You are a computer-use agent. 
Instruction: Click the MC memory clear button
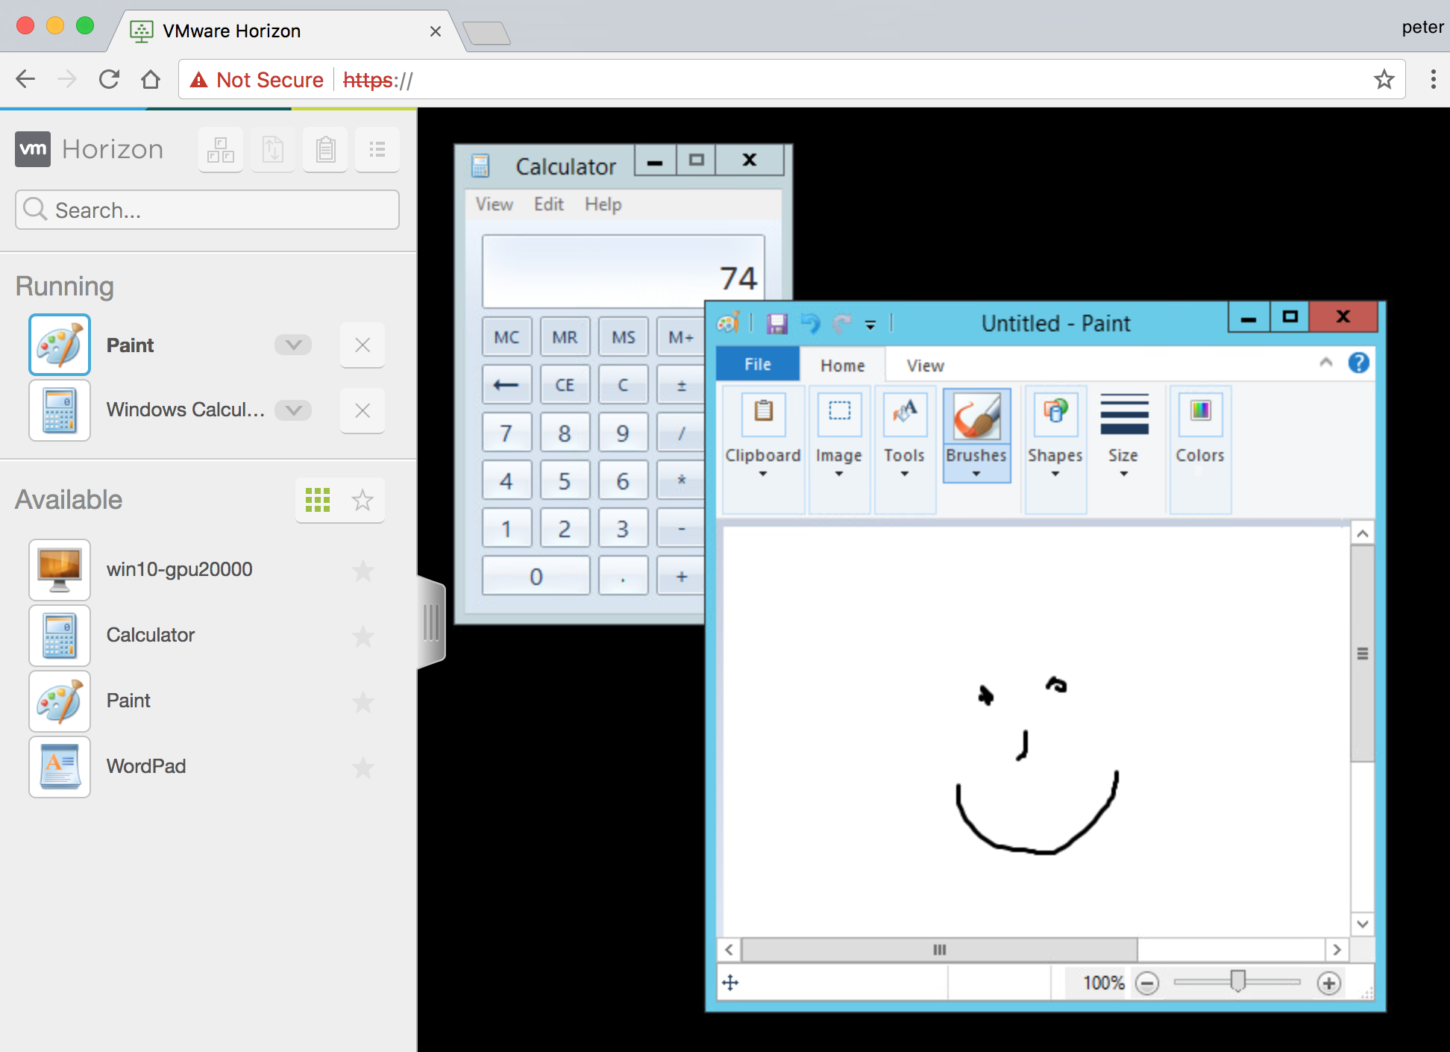[x=506, y=337]
